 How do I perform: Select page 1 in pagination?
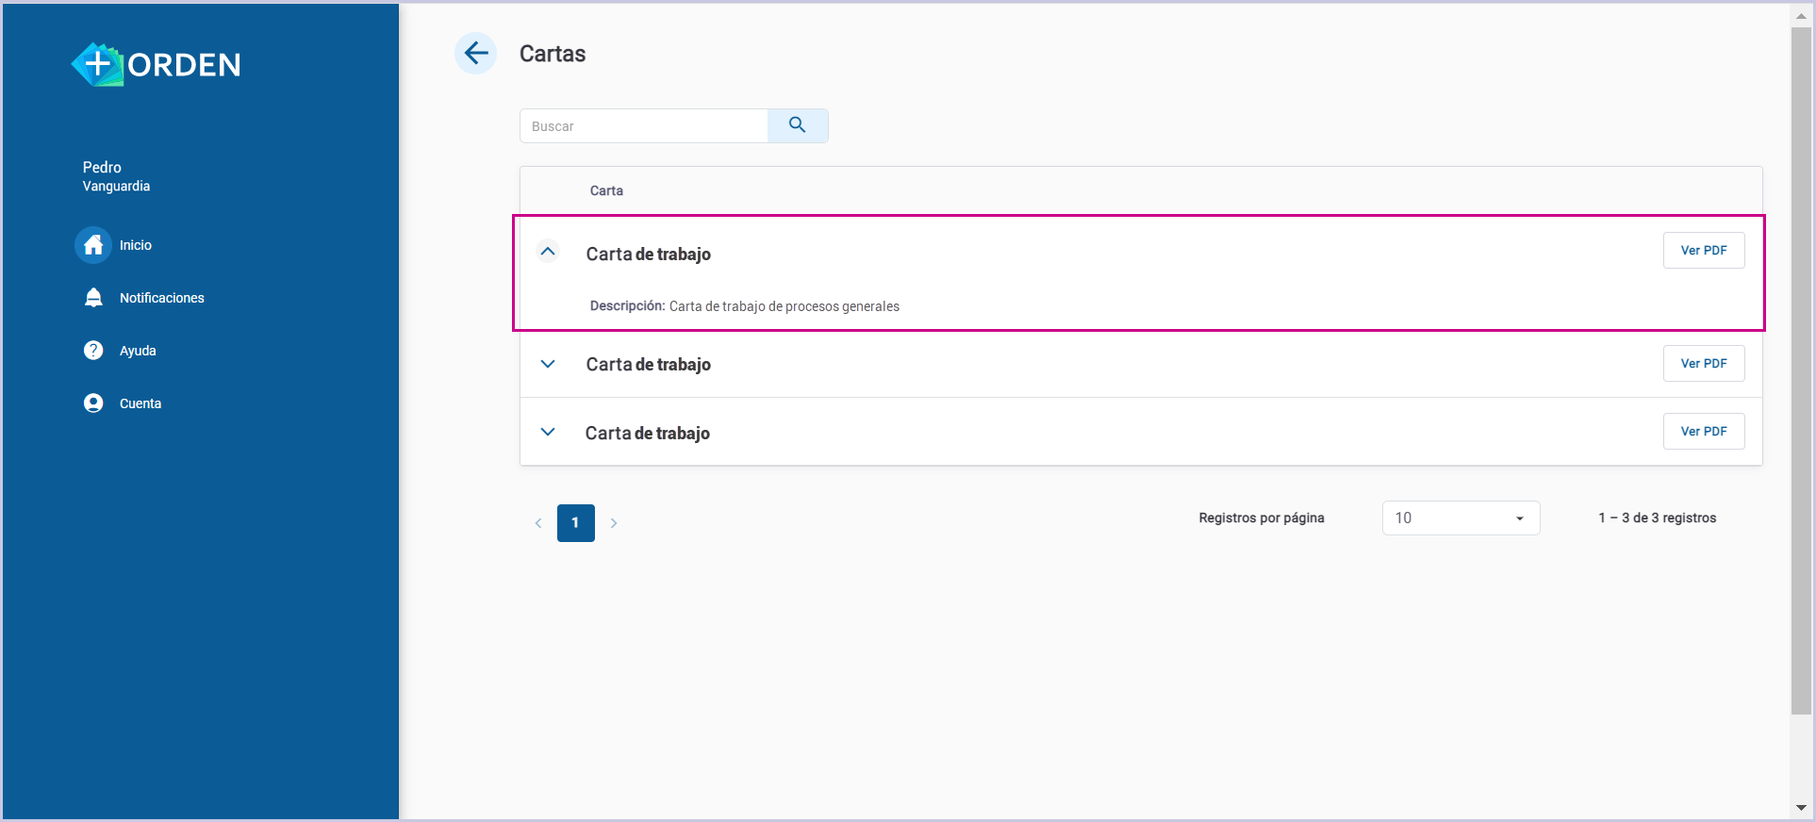coord(575,523)
